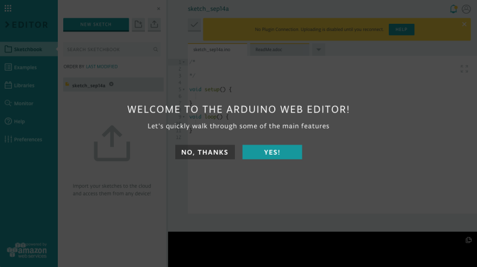Click the Sketchbook folder icon
477x267 pixels.
point(8,49)
